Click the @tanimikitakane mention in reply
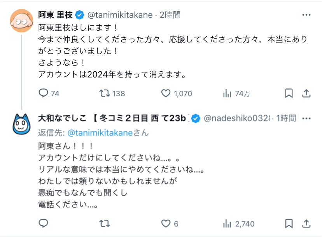Image resolution: width=322 pixels, height=238 pixels. 100,133
